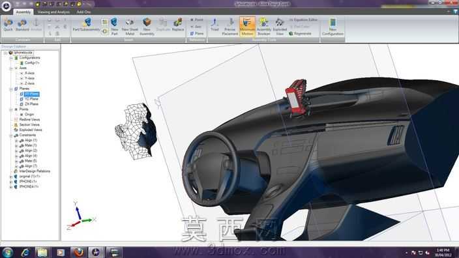This screenshot has height=258, width=459.
Task: Select the Quick constraint tool
Action: [x=8, y=25]
